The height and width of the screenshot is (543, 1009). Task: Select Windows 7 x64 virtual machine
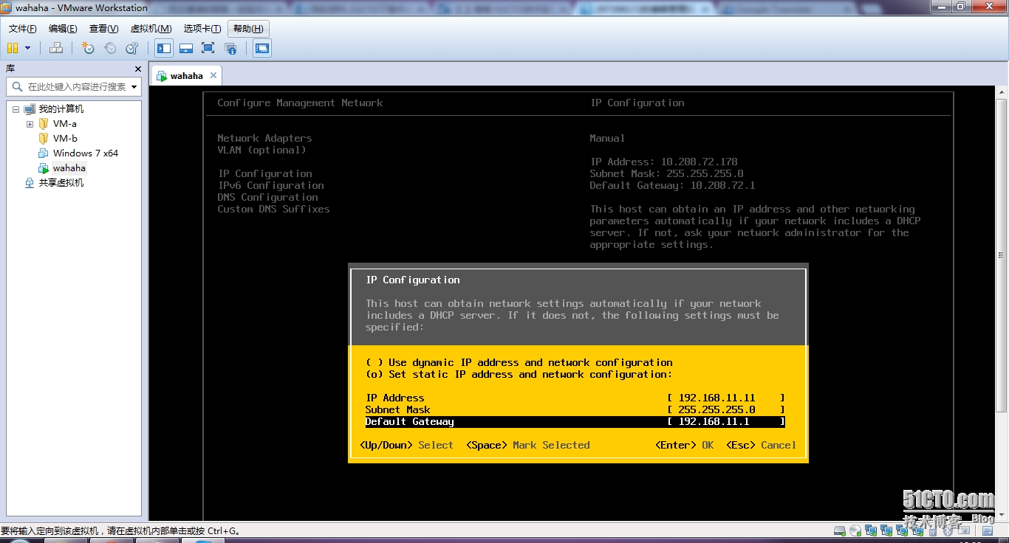(x=85, y=153)
